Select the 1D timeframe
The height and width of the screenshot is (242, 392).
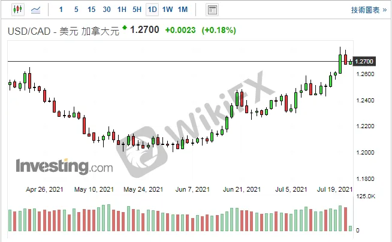click(152, 10)
